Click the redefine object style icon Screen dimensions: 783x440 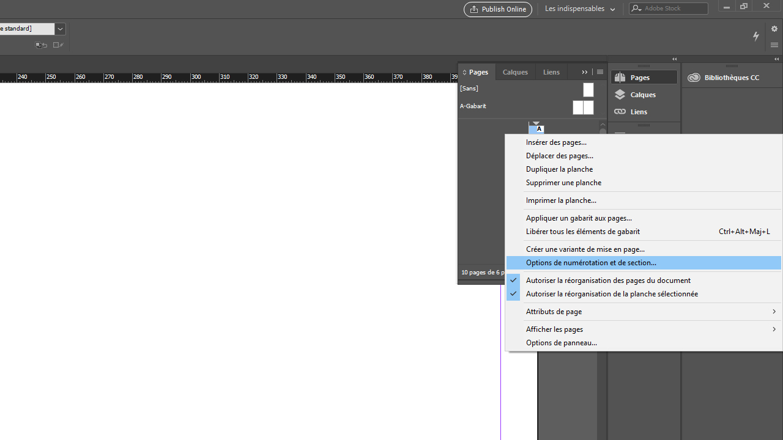[58, 45]
